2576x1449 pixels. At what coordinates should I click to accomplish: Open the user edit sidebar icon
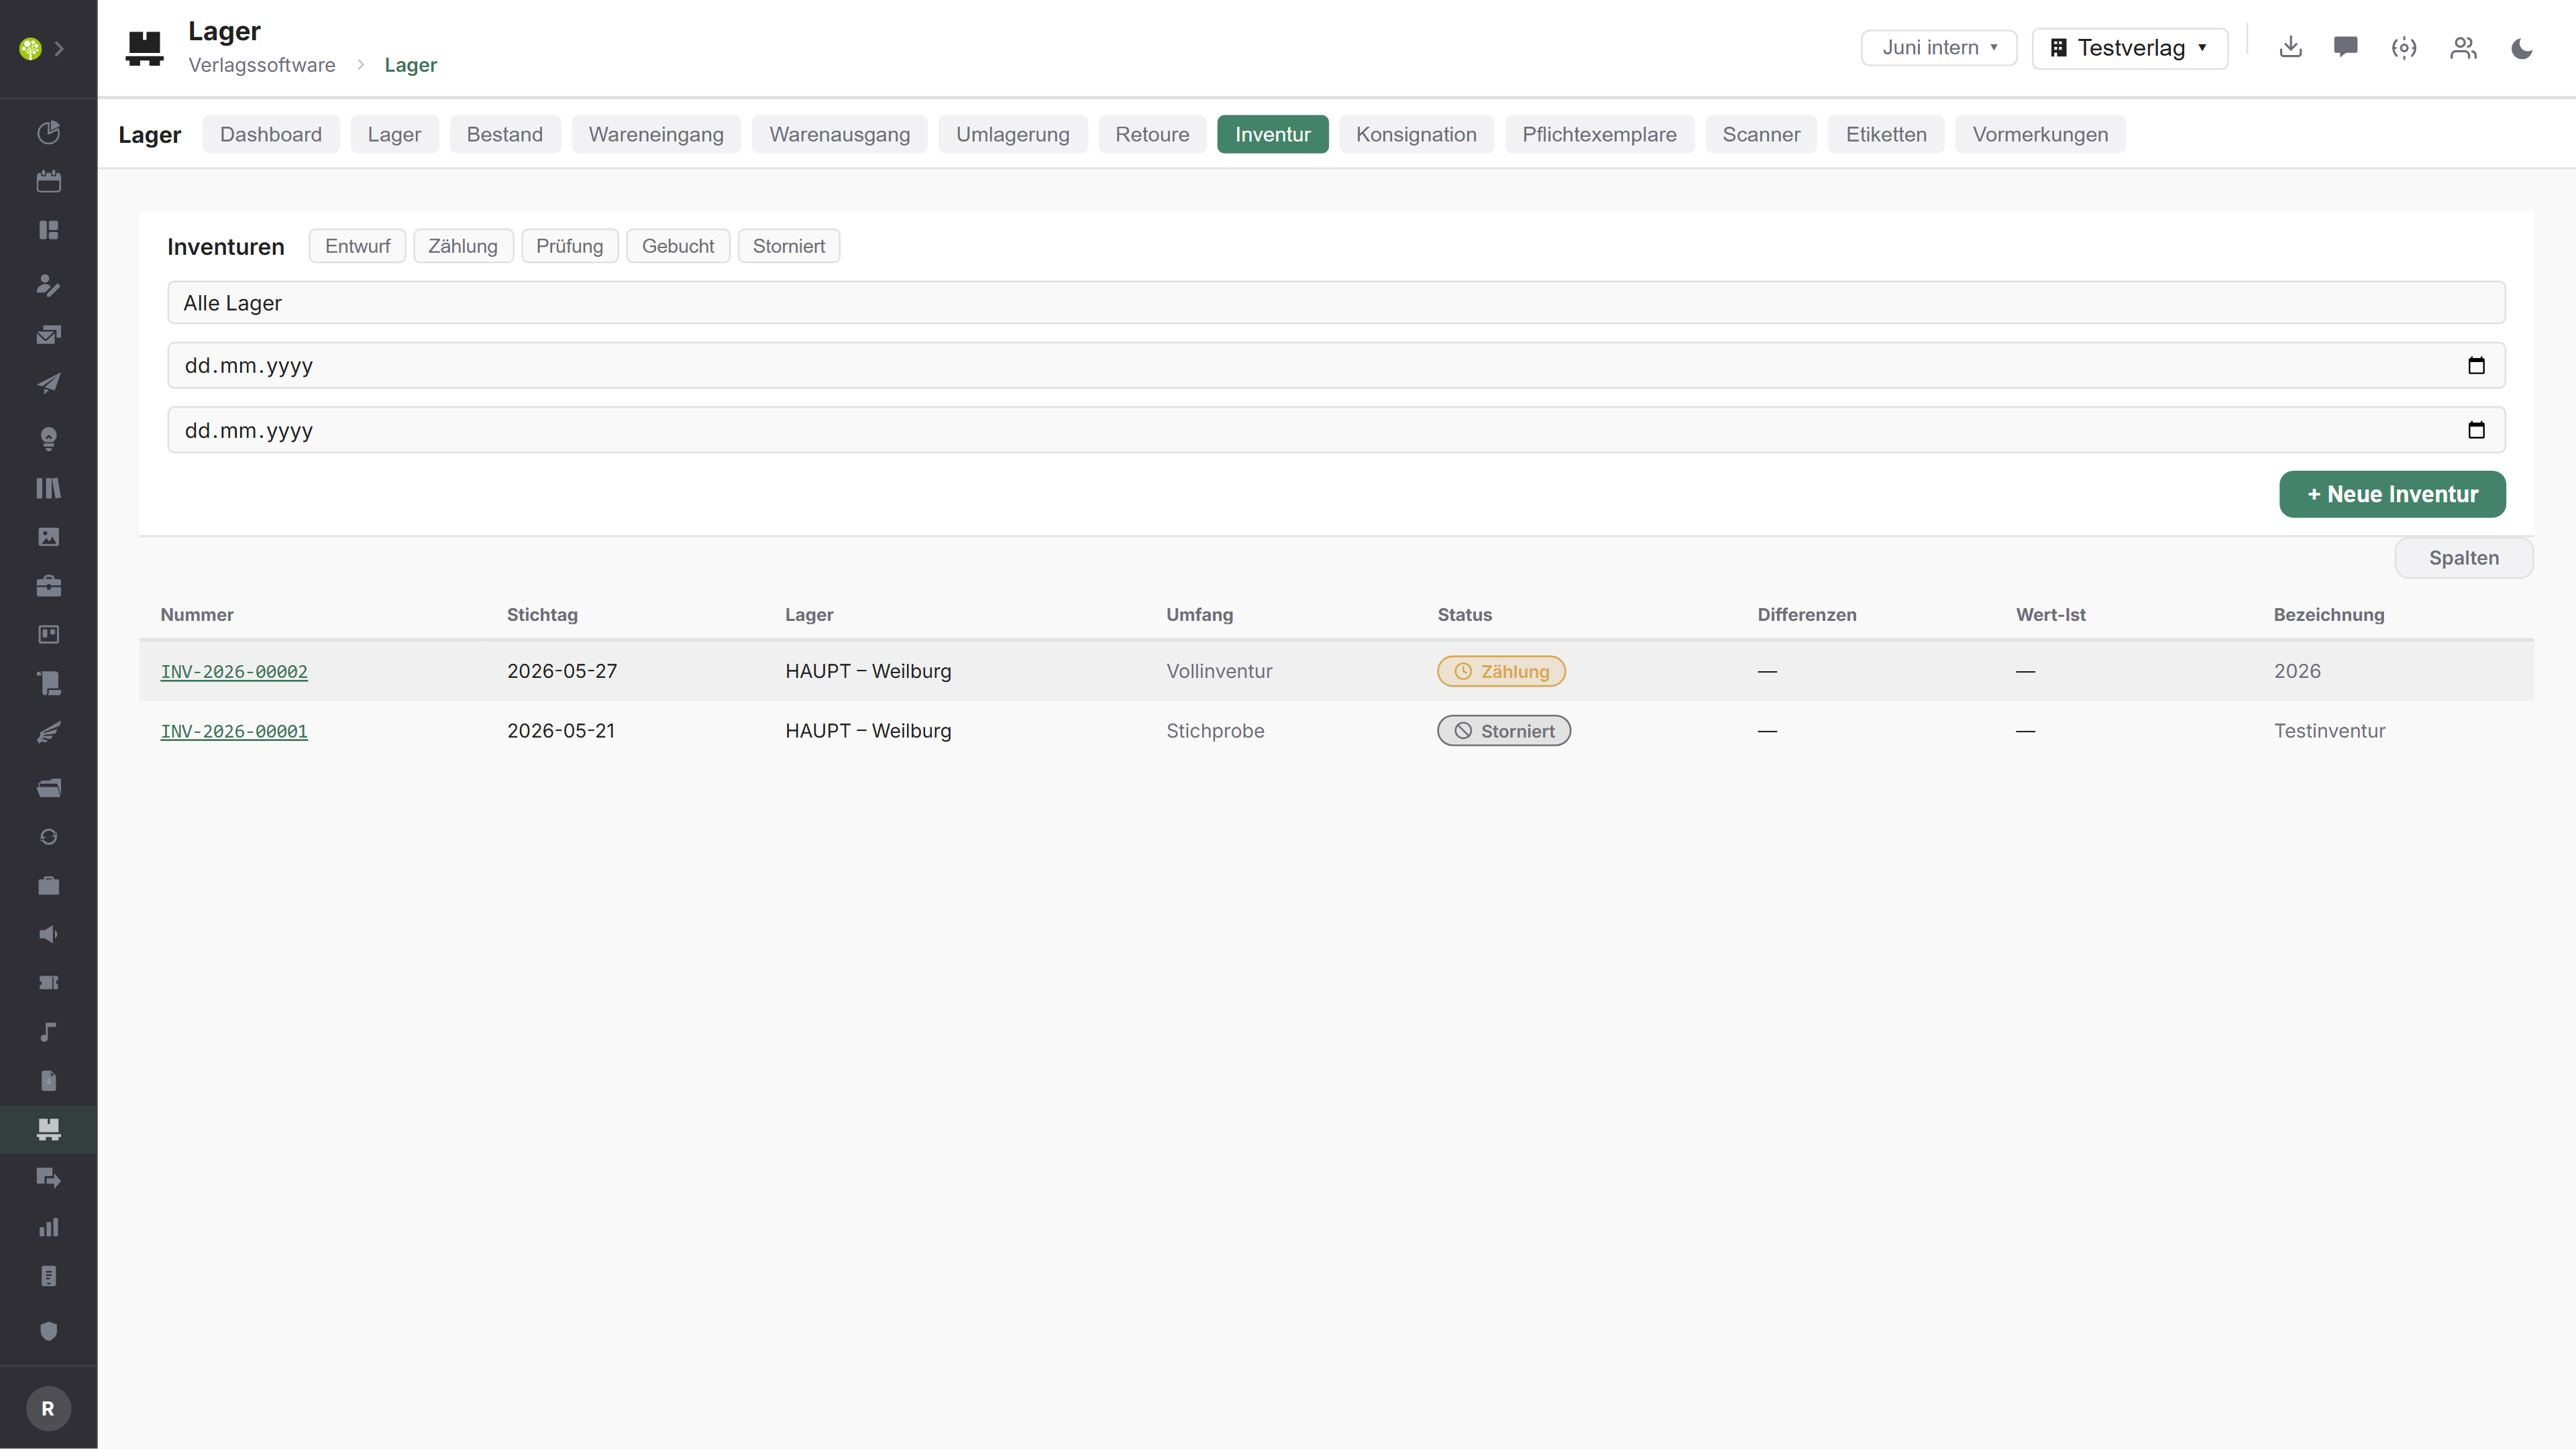(x=48, y=285)
